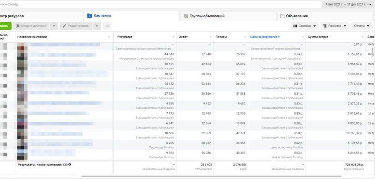Focus the search and filter field
Image resolution: width=375 pixels, height=179 pixels.
[160, 4]
